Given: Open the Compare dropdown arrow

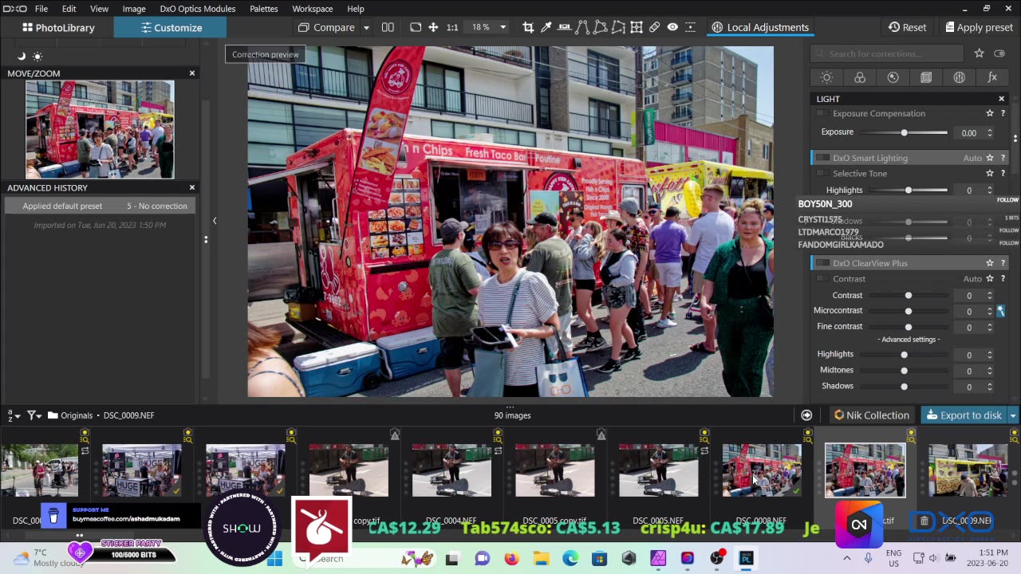Looking at the screenshot, I should coord(366,28).
